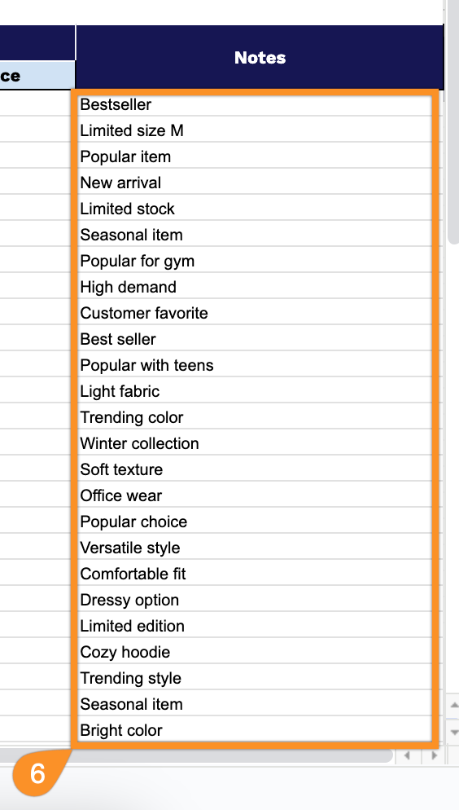The width and height of the screenshot is (459, 810).
Task: Click the orange number 6 callout badge
Action: tap(37, 773)
